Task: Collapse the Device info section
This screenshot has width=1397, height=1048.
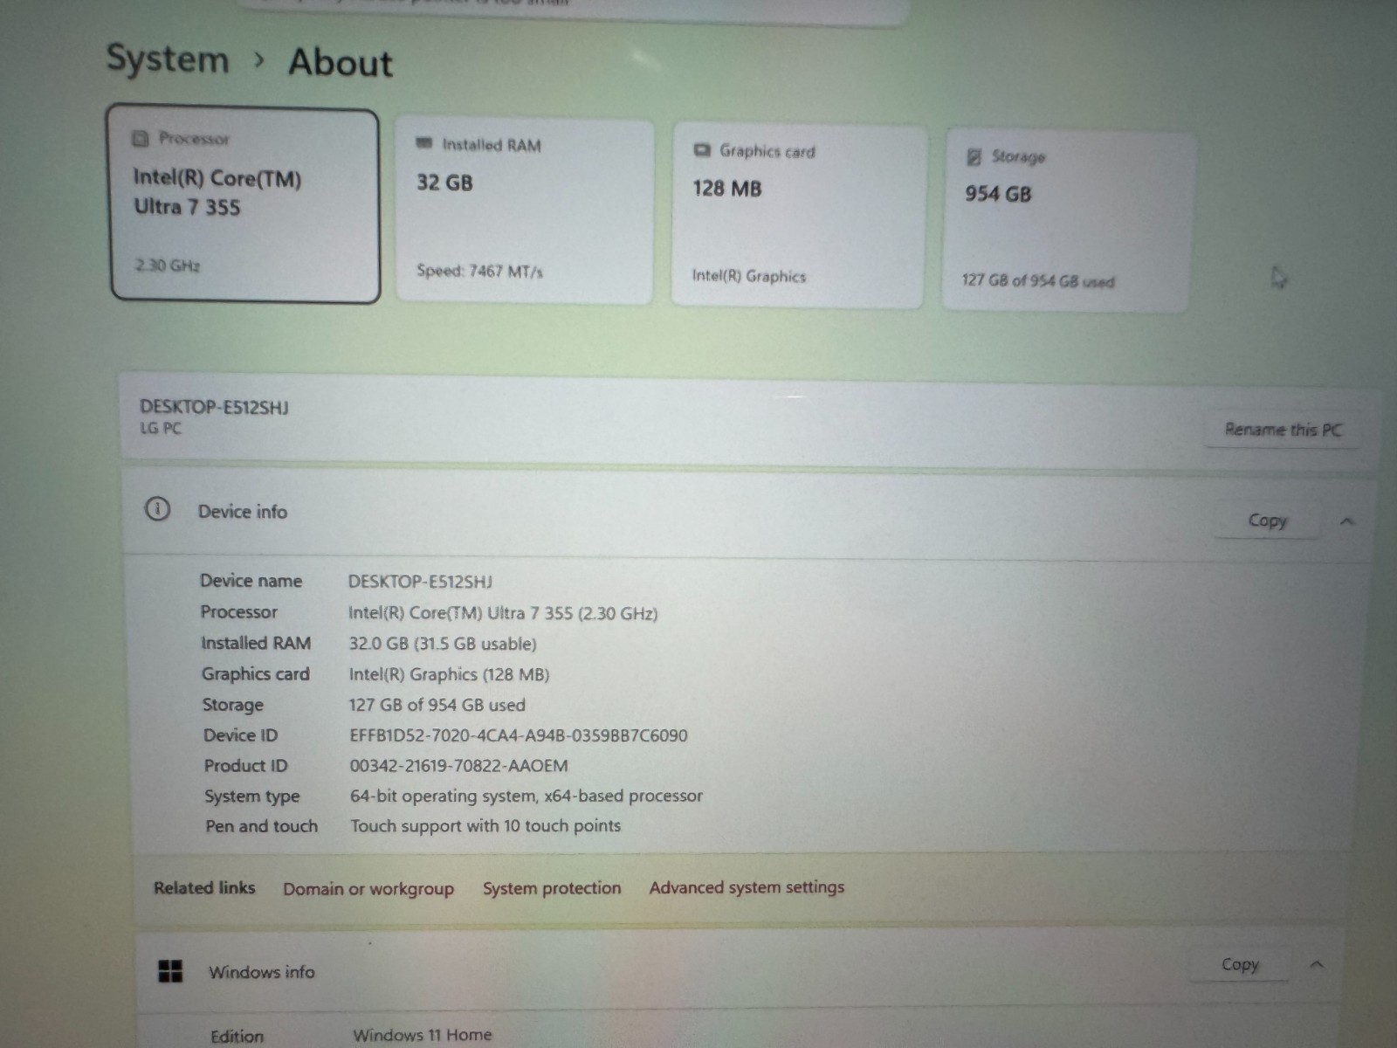Action: [x=1347, y=521]
